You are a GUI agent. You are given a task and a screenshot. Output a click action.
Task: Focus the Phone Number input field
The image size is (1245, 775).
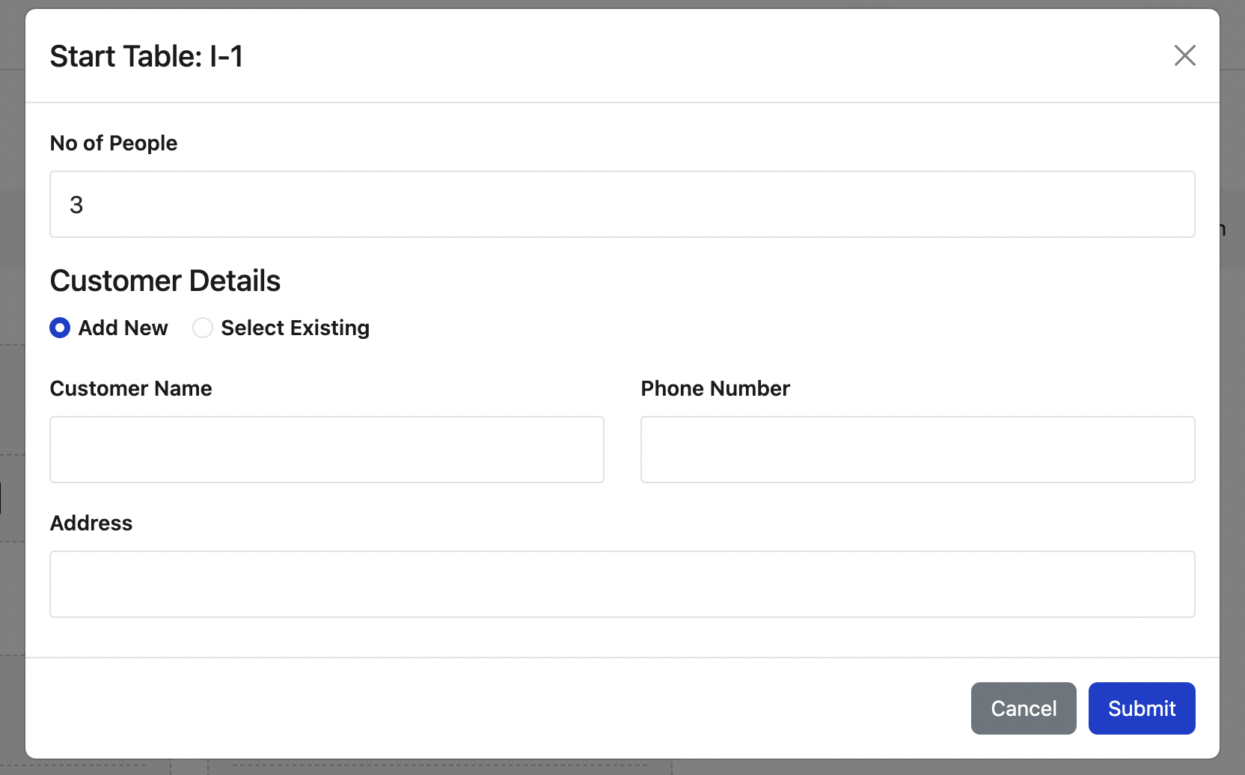click(x=917, y=450)
